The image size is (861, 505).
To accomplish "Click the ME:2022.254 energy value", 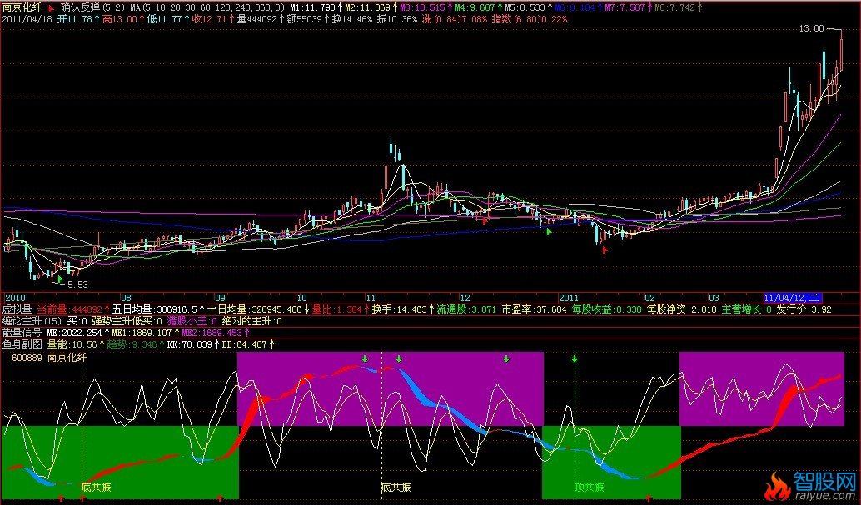I will pyautogui.click(x=75, y=333).
